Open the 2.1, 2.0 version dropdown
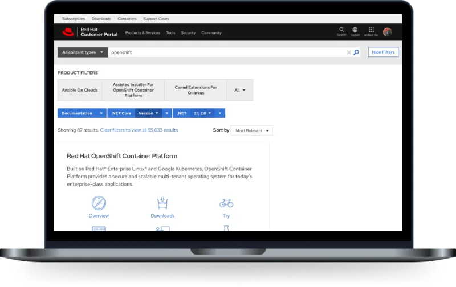Viewport: 456px width, 287px height. point(202,113)
